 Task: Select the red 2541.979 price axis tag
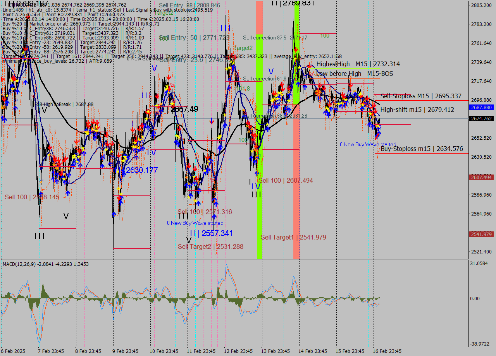[x=481, y=234]
